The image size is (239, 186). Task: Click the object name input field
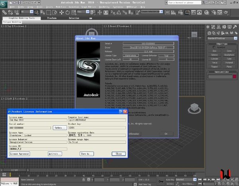(220, 77)
